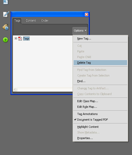132x155 pixels.
Task: Select the Tags root tree item
Action: tap(26, 38)
